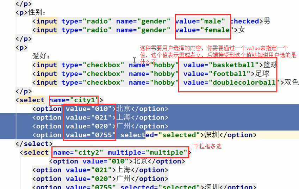Click value="010" under the city2 select
Image resolution: width=299 pixels, height=189 pixels.
tap(105, 161)
